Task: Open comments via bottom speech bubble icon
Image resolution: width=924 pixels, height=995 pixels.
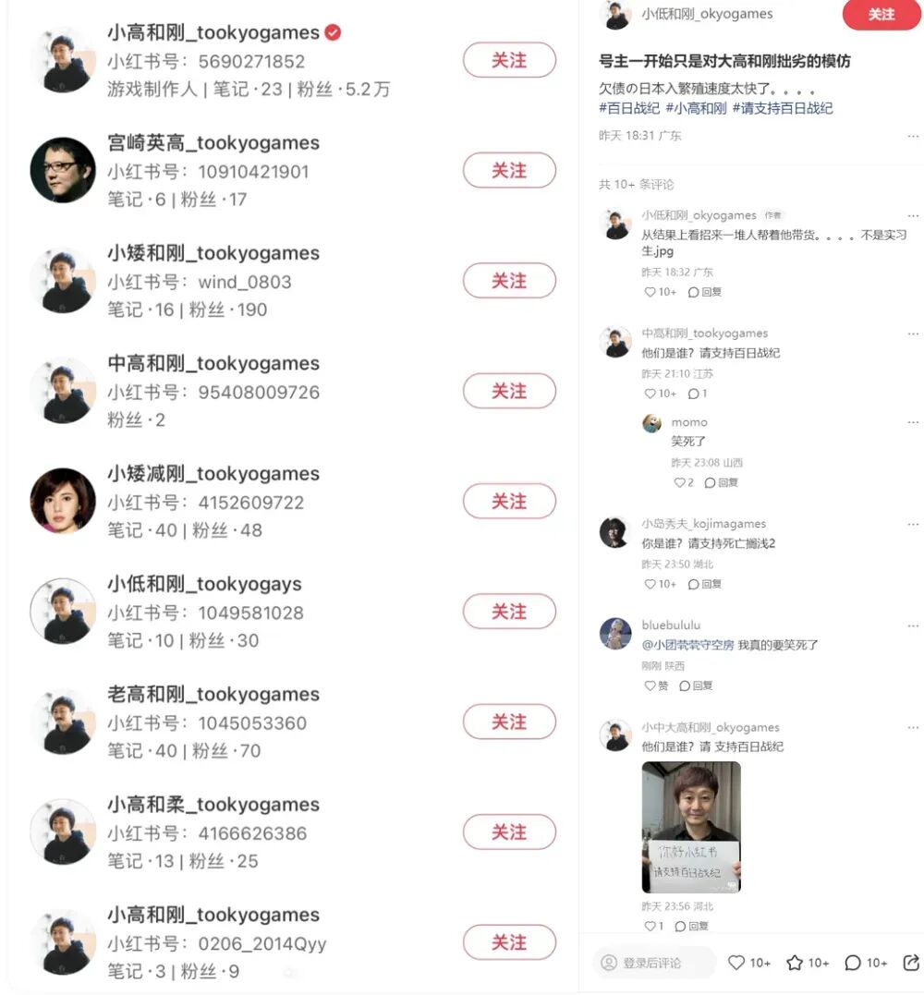Action: 853,963
